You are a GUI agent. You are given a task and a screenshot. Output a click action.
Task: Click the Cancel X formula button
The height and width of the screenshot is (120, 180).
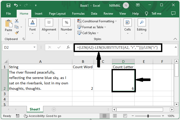point(50,47)
